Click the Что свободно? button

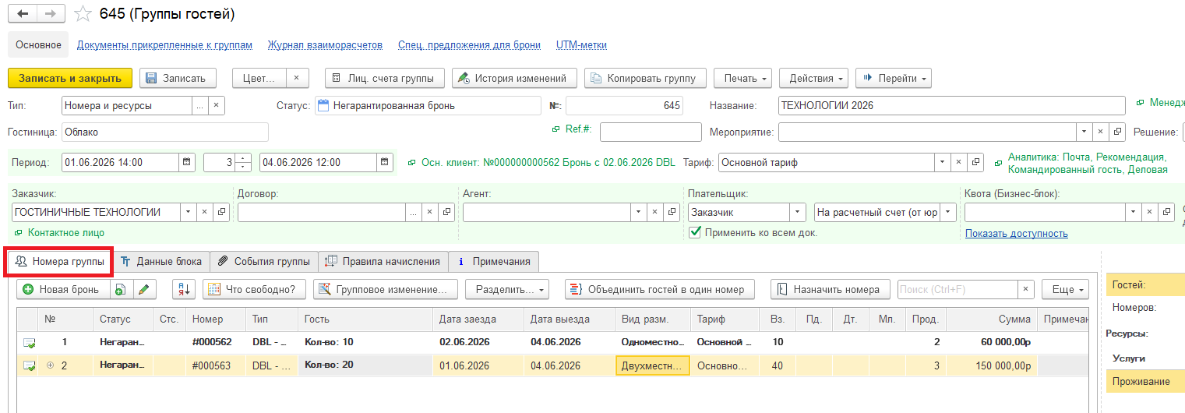pyautogui.click(x=254, y=289)
